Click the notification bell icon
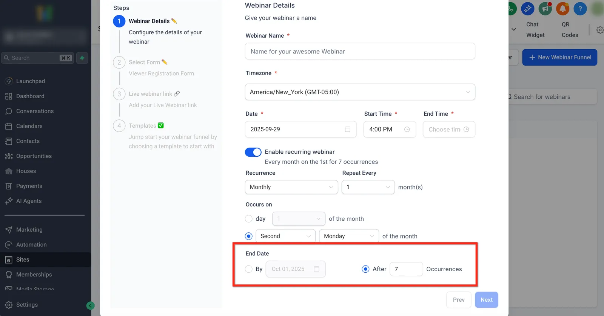604x316 pixels. pyautogui.click(x=562, y=8)
